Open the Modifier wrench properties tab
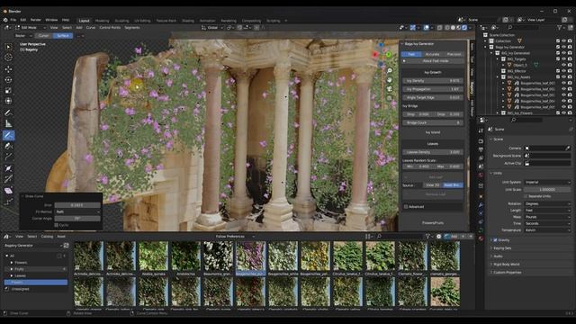576x324 pixels. click(x=481, y=205)
